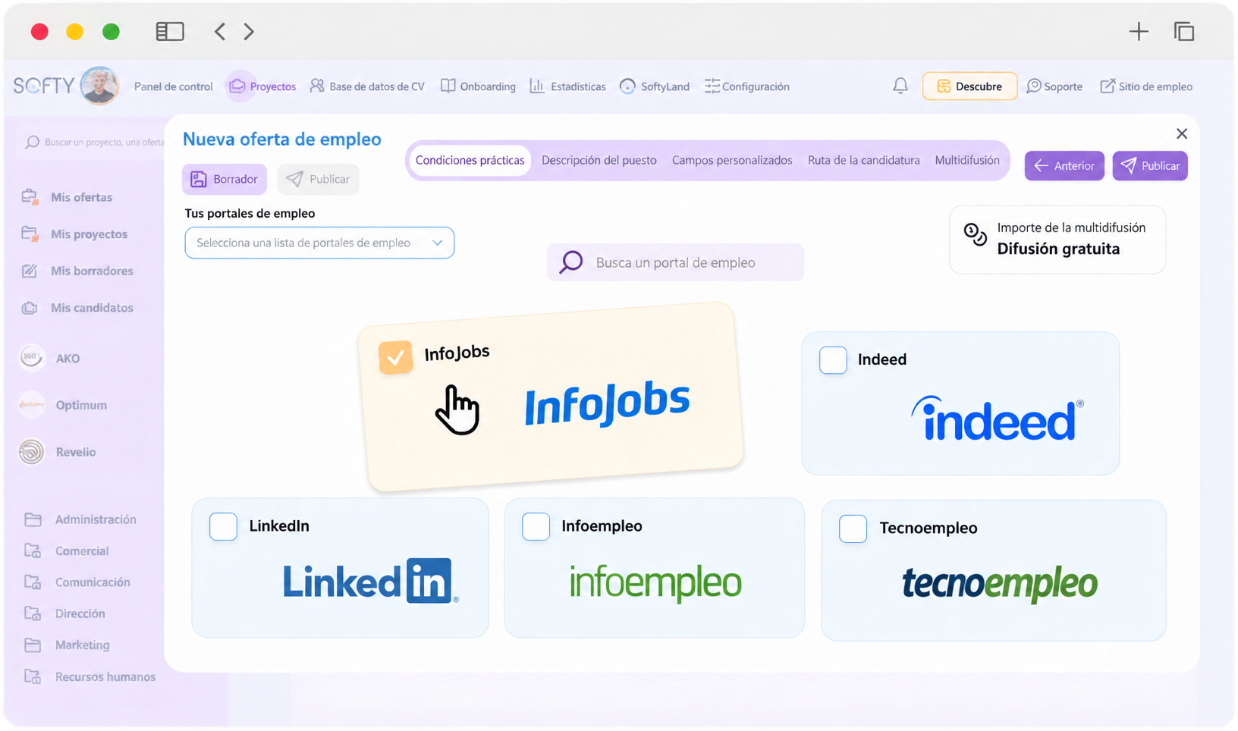Viewport: 1238px width, 731px height.
Task: Click the user profile avatar
Action: pos(99,85)
